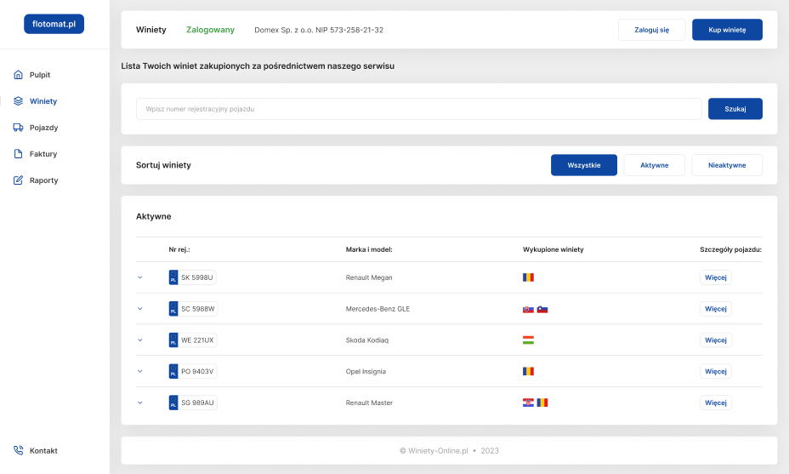The image size is (789, 474).
Task: Click the Pulpit home icon in sidebar
Action: (18, 75)
